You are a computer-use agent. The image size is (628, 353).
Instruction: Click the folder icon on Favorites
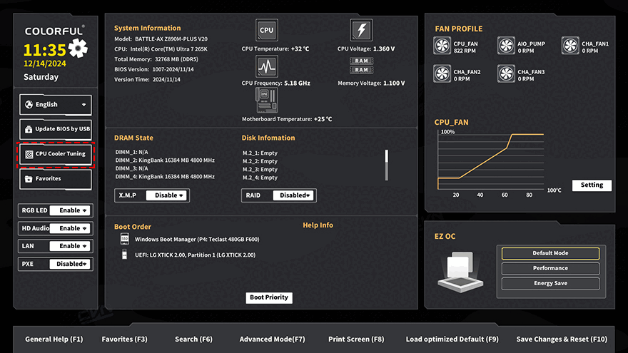29,179
